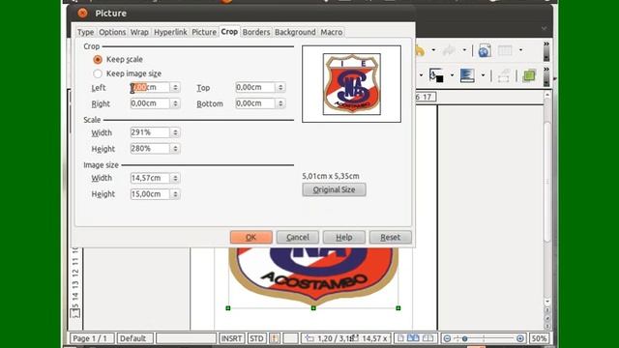The image size is (619, 348).
Task: Click the blue picture properties toolbar icon
Action: pos(467,75)
